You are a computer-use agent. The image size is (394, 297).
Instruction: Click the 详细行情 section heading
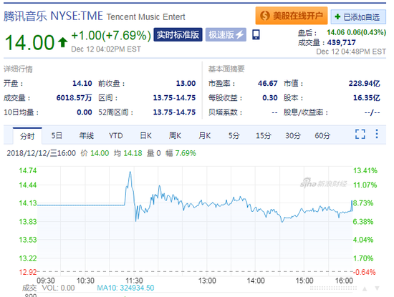click(x=18, y=69)
